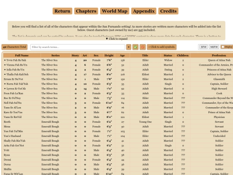Viewport: 233px width, 175px height.
Task: Switch to NSFW content mode
Action: coord(214,47)
